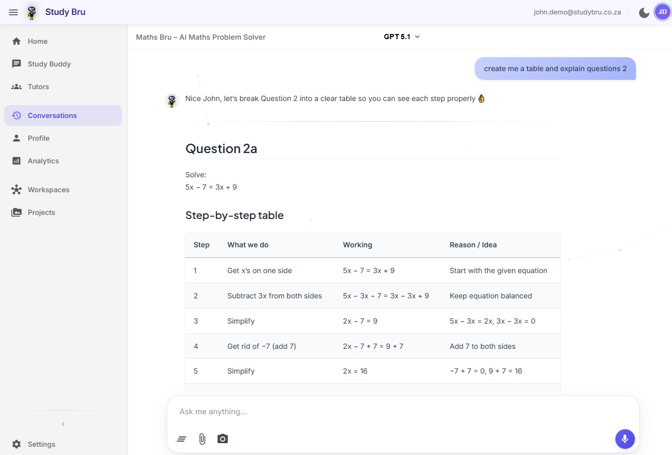Open Study Buddy from sidebar
The image size is (672, 455).
(49, 64)
